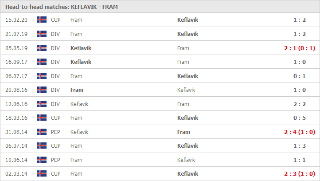Click CUP competition label for 06.07.14
The width and height of the screenshot is (320, 181).
56,146
